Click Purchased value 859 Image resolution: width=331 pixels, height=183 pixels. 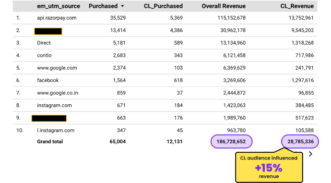pyautogui.click(x=121, y=93)
